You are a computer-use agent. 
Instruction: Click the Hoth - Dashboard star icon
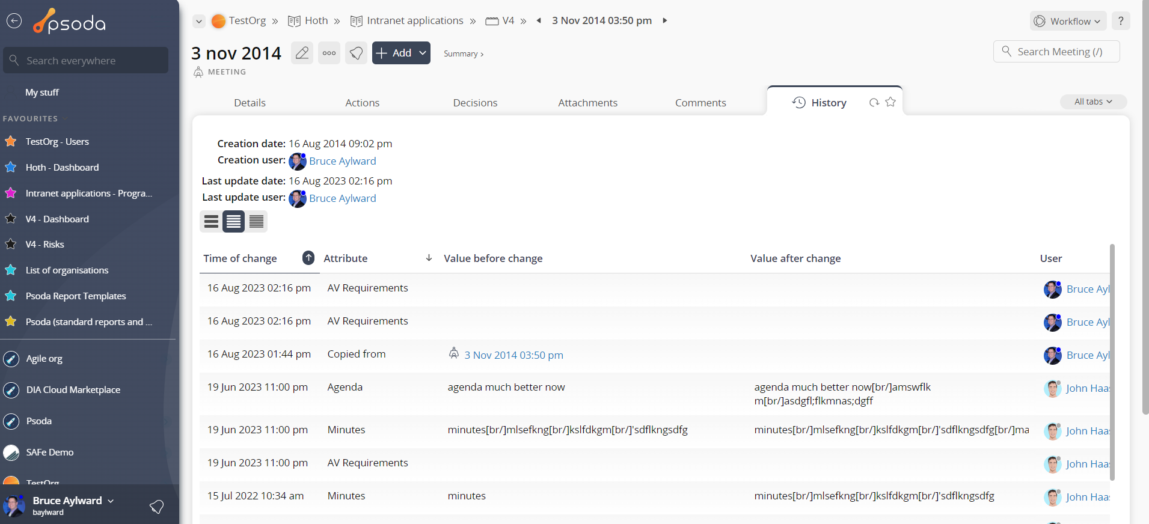point(10,167)
